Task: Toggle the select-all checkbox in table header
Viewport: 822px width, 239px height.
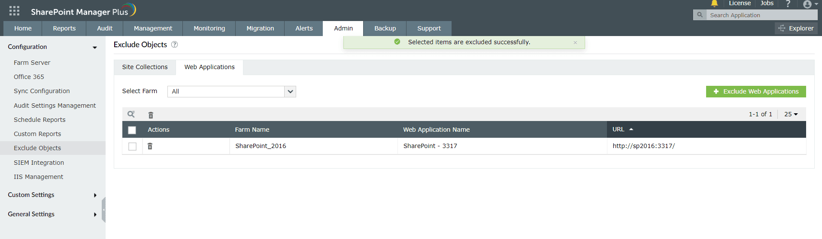Action: coord(132,130)
